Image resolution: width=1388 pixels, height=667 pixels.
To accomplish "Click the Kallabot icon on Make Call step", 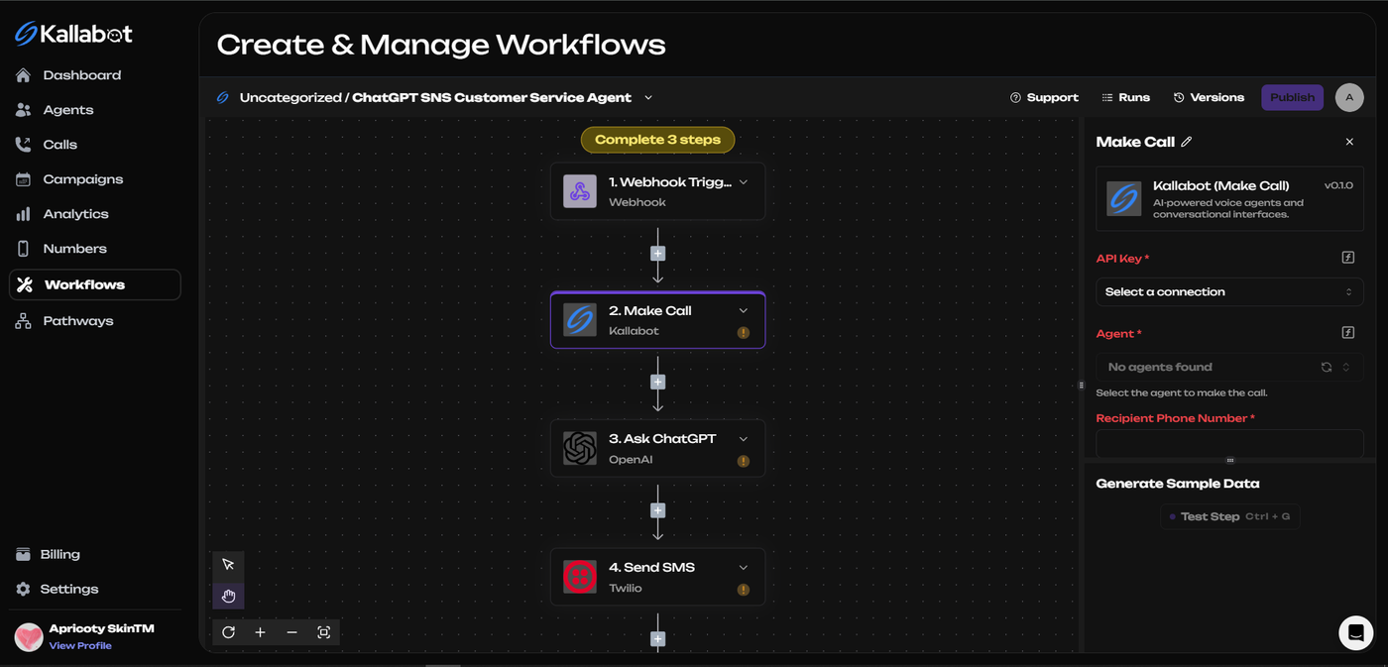I will click(x=580, y=320).
